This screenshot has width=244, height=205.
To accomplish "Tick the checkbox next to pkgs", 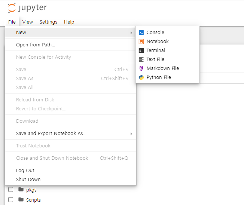I will 10,190.
